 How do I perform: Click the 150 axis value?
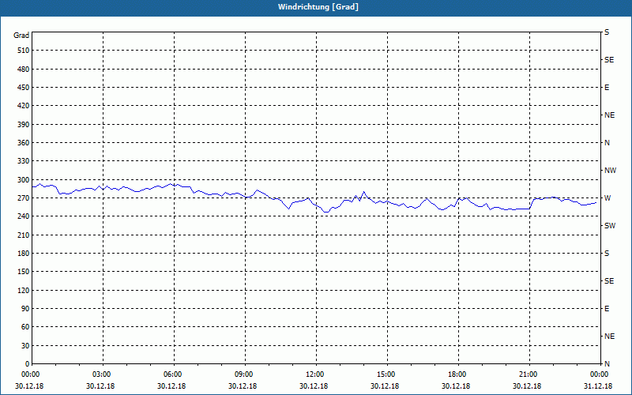(24, 272)
